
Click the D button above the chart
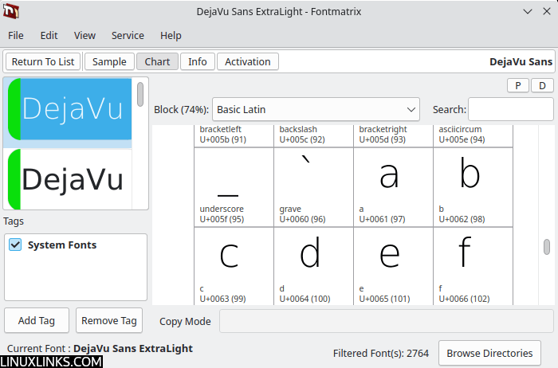click(x=542, y=86)
